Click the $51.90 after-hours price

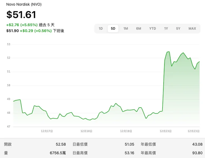12,31
